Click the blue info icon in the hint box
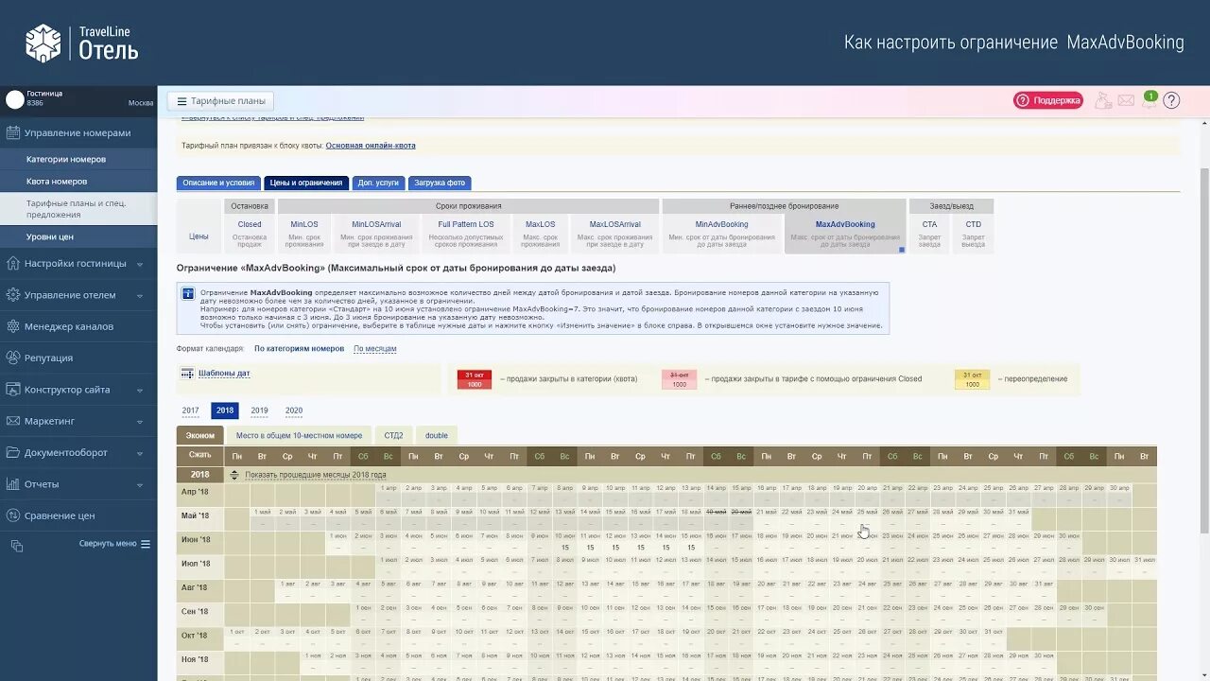The width and height of the screenshot is (1210, 681). [x=188, y=293]
